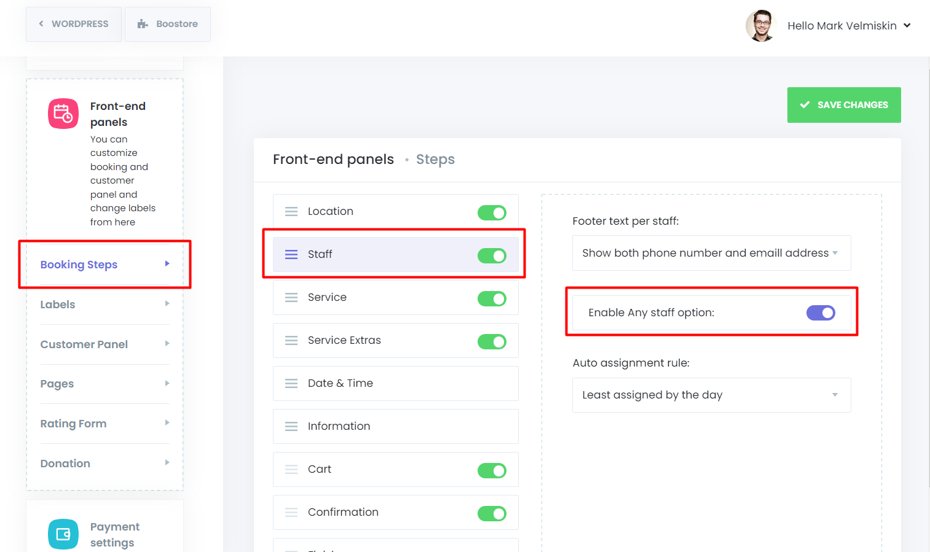Image resolution: width=930 pixels, height=552 pixels.
Task: Expand the Booking Steps arrow
Action: point(167,263)
